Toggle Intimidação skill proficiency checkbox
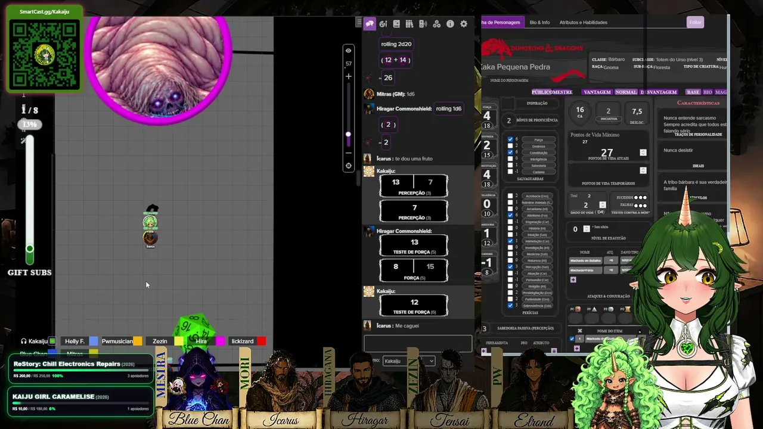Image resolution: width=763 pixels, height=429 pixels. [510, 241]
